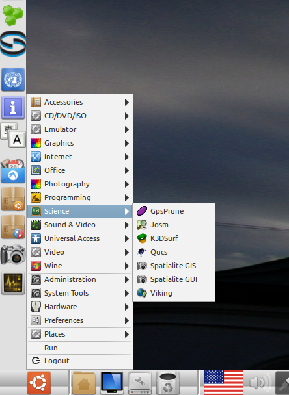The width and height of the screenshot is (289, 395).
Task: Open the Administration category
Action: [x=80, y=279]
